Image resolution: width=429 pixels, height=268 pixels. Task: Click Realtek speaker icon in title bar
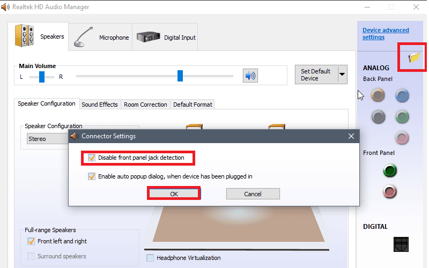tap(5, 7)
